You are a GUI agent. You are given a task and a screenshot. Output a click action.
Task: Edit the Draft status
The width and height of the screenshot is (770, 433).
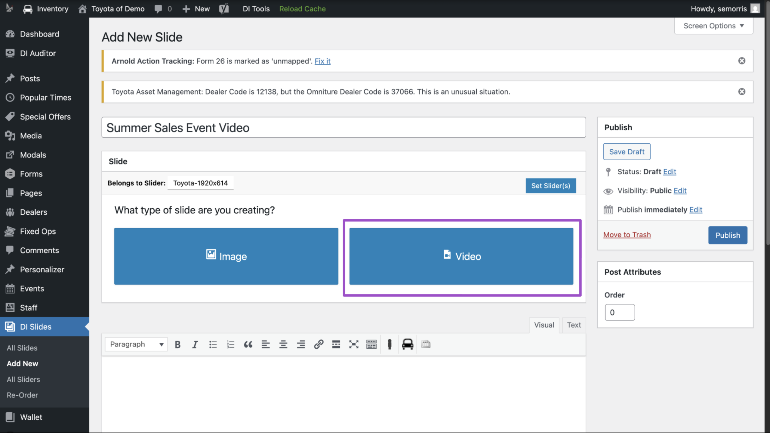pyautogui.click(x=670, y=172)
